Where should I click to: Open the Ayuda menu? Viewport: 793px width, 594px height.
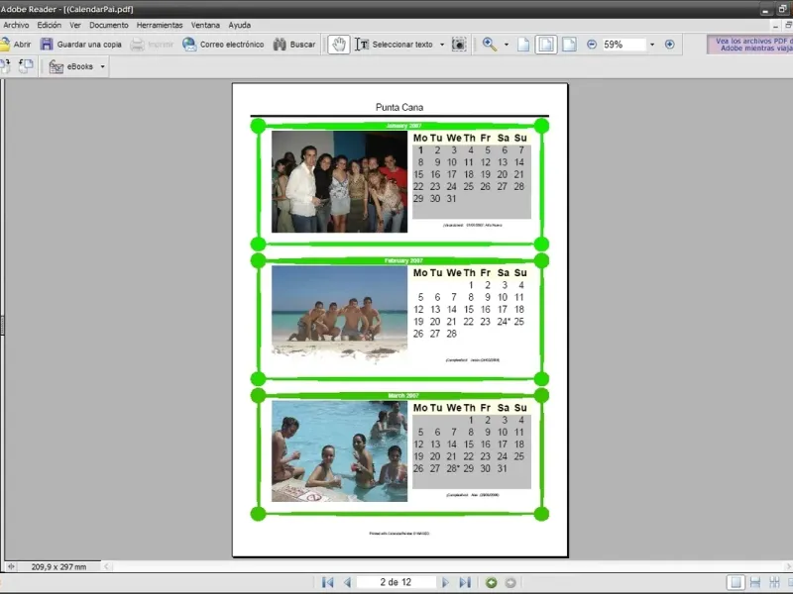click(x=239, y=25)
